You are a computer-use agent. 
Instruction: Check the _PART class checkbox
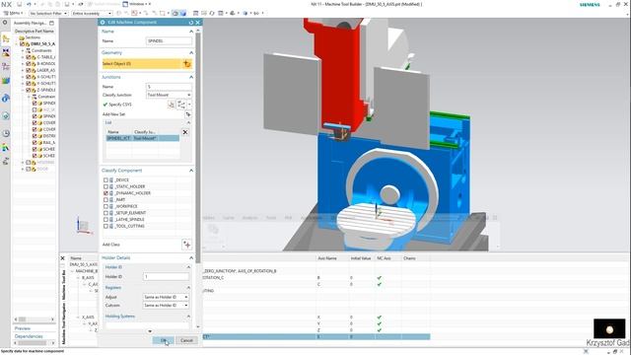105,199
